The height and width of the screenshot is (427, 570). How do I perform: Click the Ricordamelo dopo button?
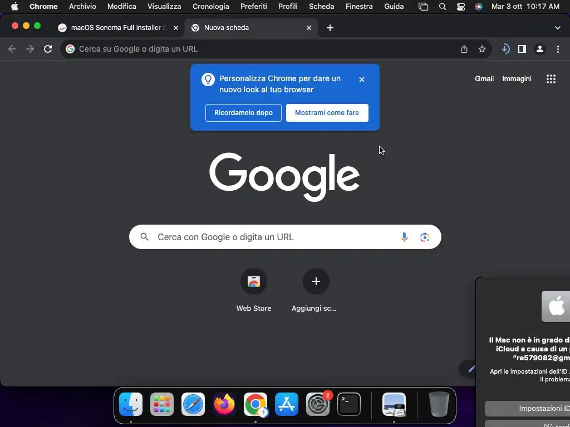[243, 112]
